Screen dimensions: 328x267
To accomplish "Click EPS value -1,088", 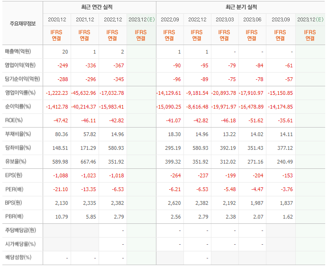I will click(61, 175).
